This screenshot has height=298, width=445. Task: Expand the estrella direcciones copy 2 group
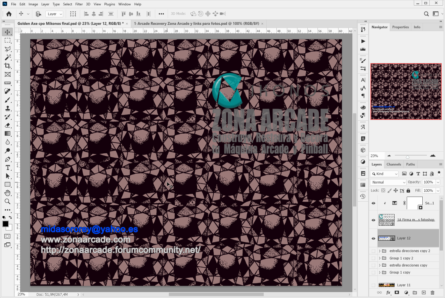click(380, 251)
